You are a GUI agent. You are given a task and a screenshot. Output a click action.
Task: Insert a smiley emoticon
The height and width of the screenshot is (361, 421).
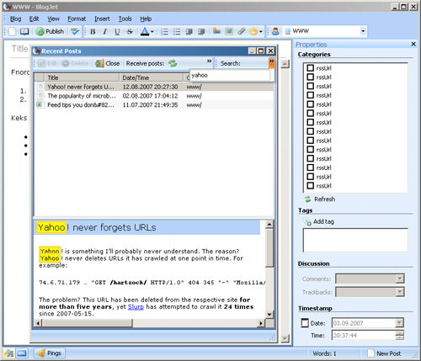pyautogui.click(x=253, y=32)
